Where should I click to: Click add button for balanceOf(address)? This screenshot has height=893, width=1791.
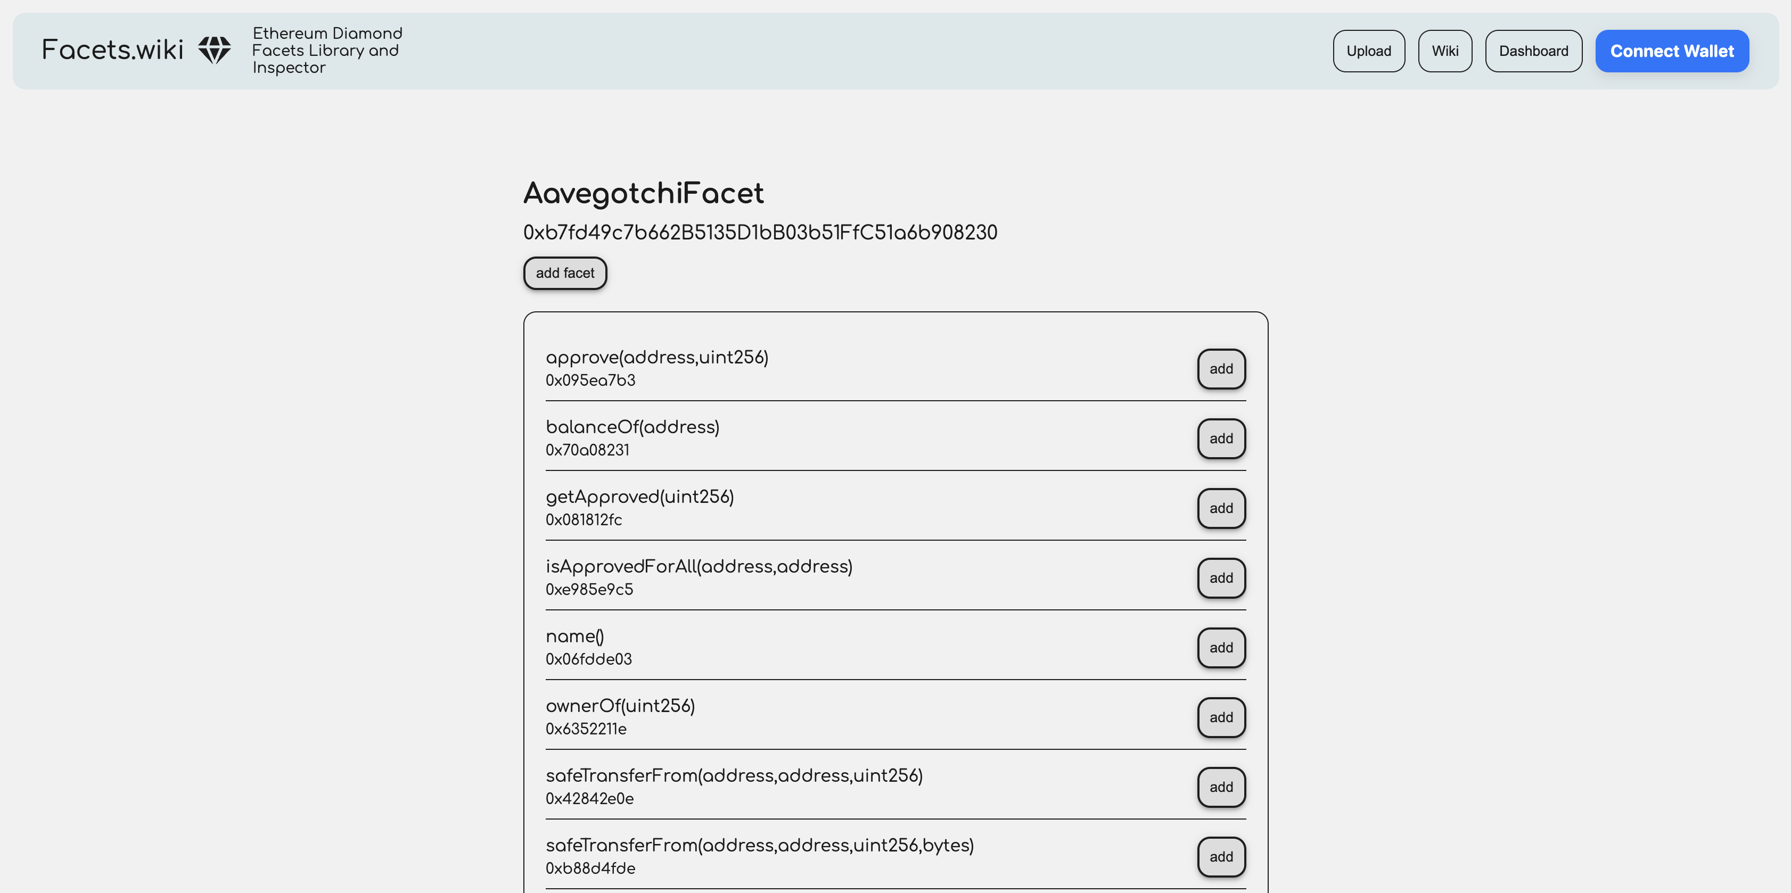1221,437
